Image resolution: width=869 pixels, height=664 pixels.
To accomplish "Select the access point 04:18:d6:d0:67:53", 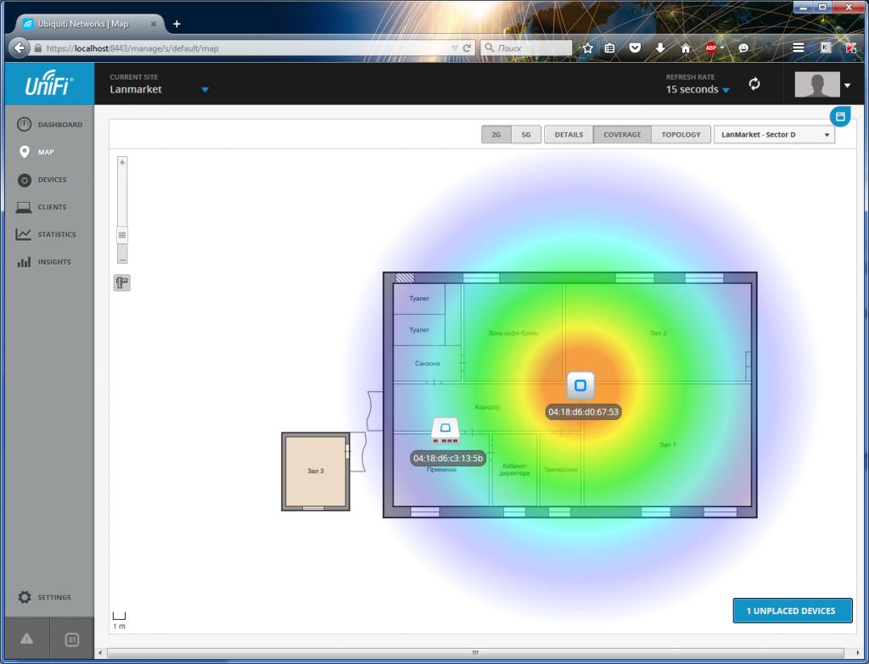I will coord(580,386).
